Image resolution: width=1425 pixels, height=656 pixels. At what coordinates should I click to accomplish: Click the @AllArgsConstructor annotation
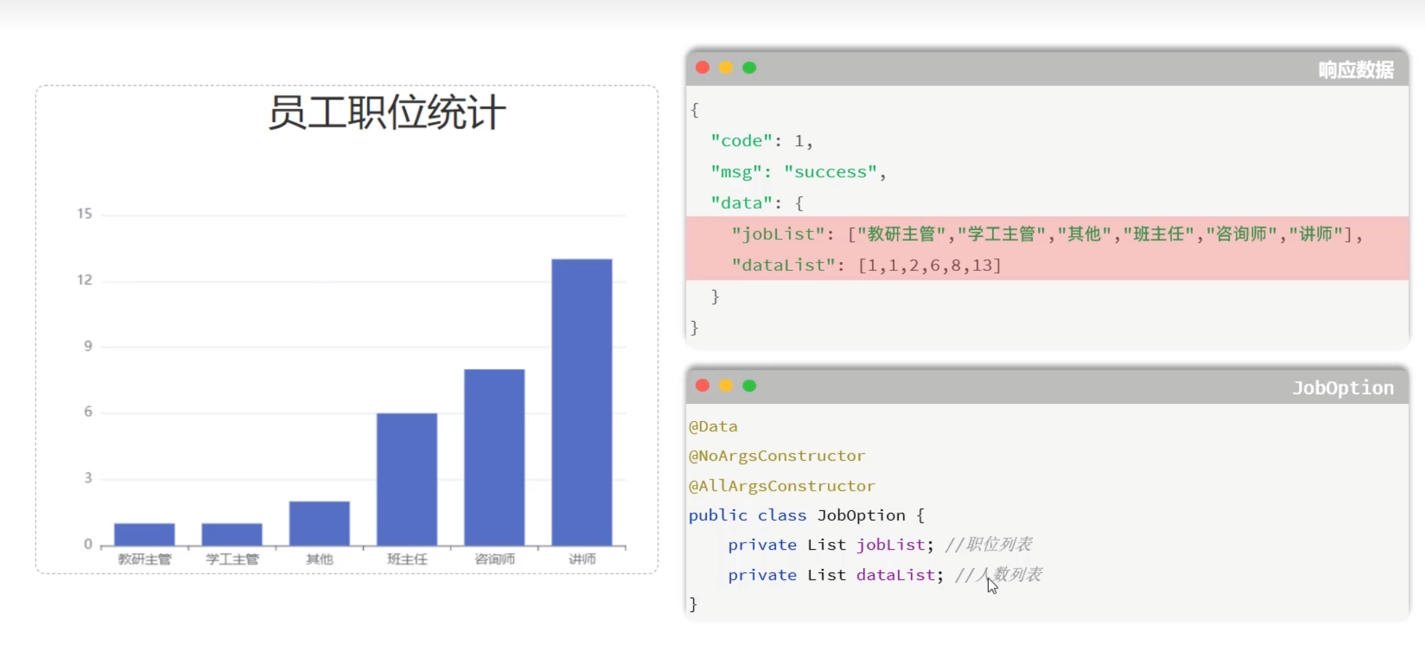tap(782, 486)
